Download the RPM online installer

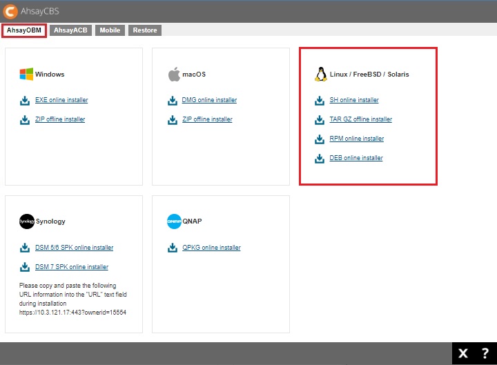coord(356,139)
